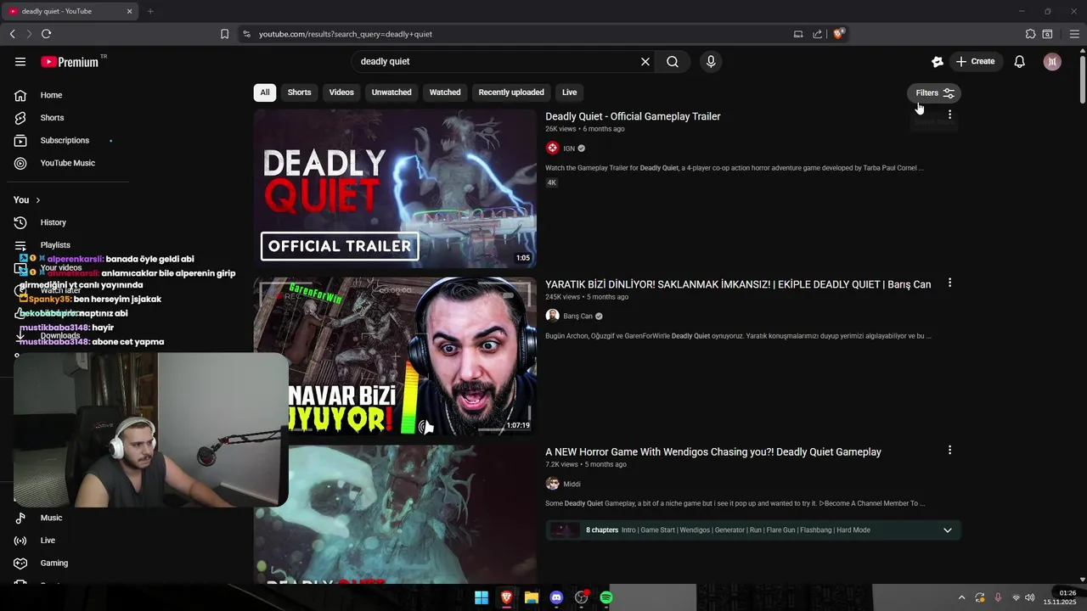Click the Barış Can video thumbnail
Screen dimensions: 1087x611
[x=395, y=356]
